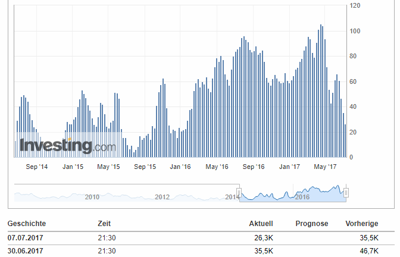Viewport: 400px width, 257px height.
Task: Click the 2016 label in the navigator timeline
Action: click(x=302, y=197)
